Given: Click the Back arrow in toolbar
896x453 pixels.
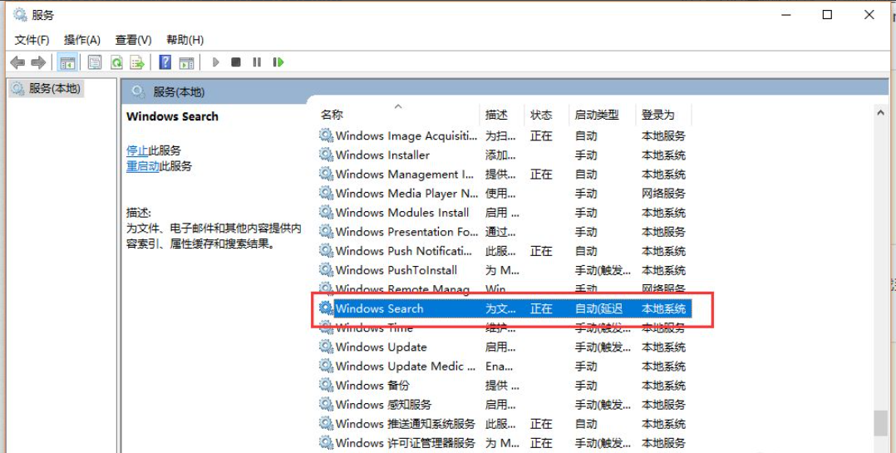Looking at the screenshot, I should point(17,62).
